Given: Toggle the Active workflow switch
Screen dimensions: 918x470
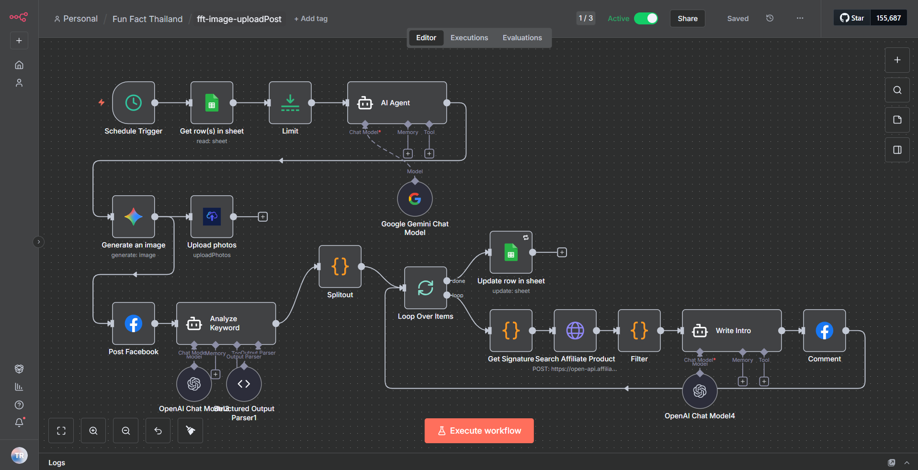Looking at the screenshot, I should (x=646, y=18).
